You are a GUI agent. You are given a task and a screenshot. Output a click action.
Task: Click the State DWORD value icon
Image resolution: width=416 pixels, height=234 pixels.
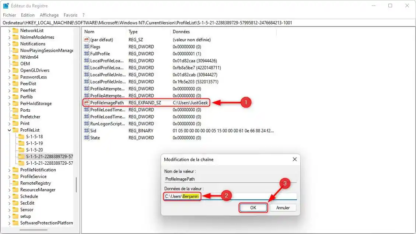click(87, 138)
